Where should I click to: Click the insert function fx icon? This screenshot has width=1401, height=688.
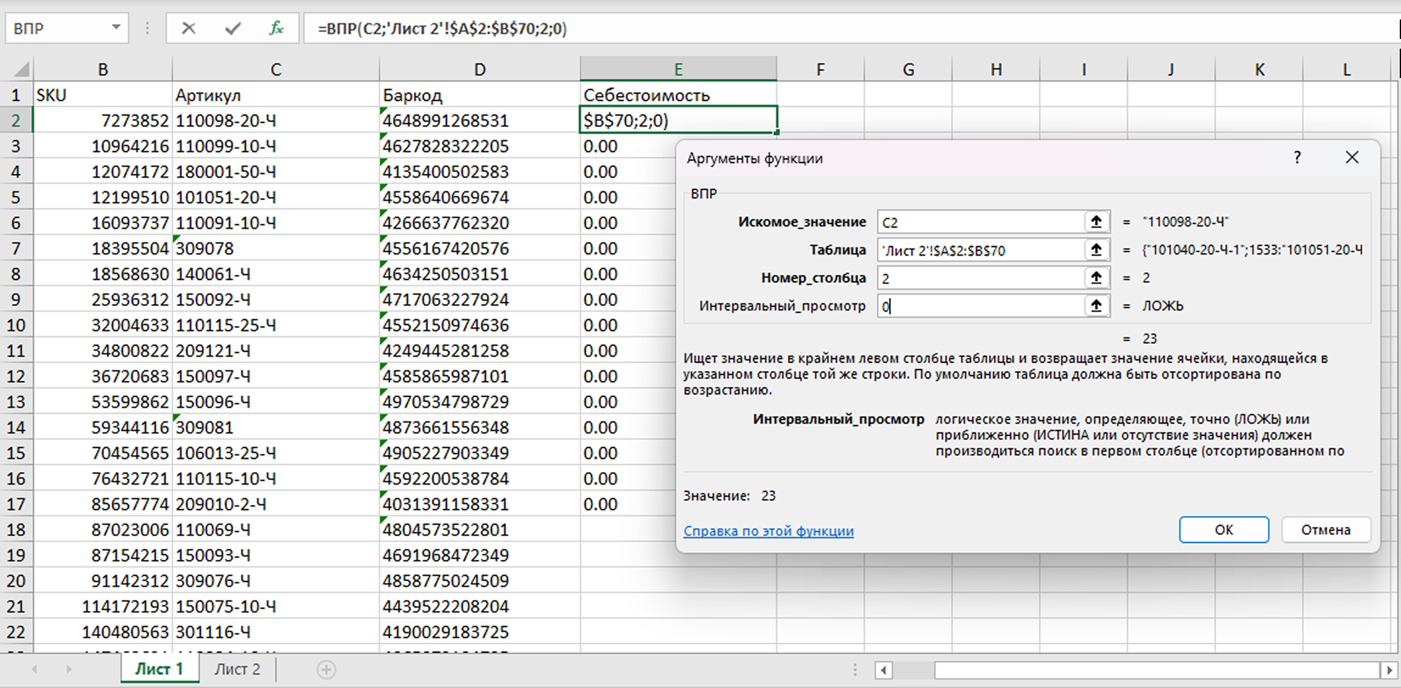[x=276, y=28]
